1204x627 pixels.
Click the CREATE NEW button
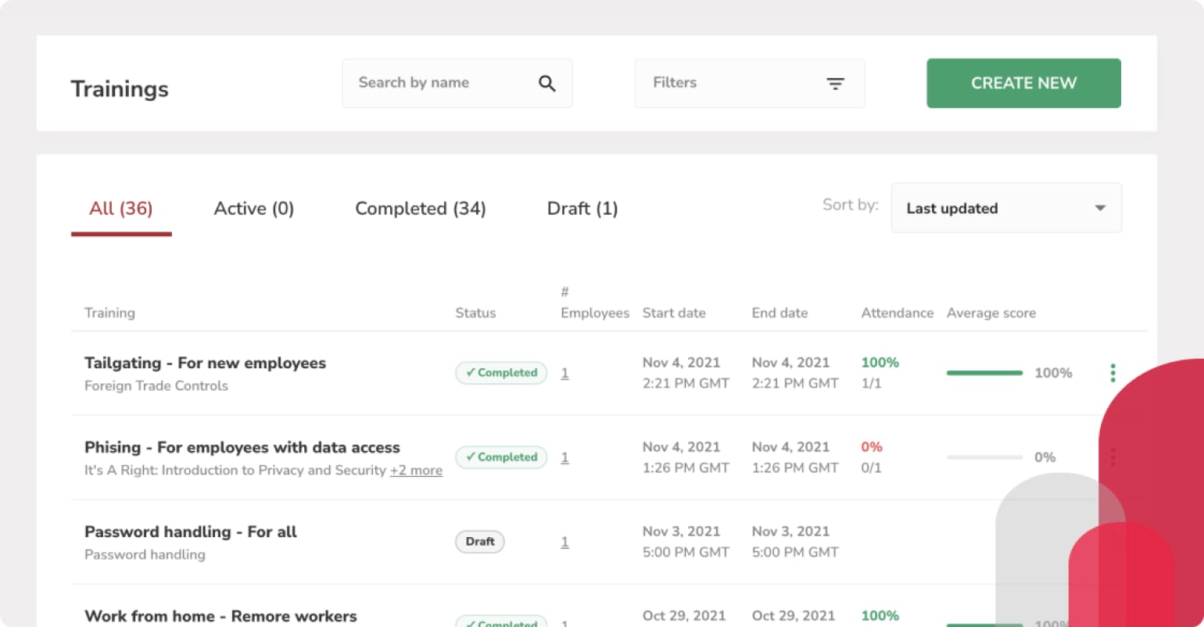(1023, 83)
